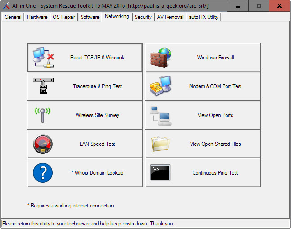Minimize the System Rescue Toolkit window
The height and width of the screenshot is (229, 291).
click(238, 6)
